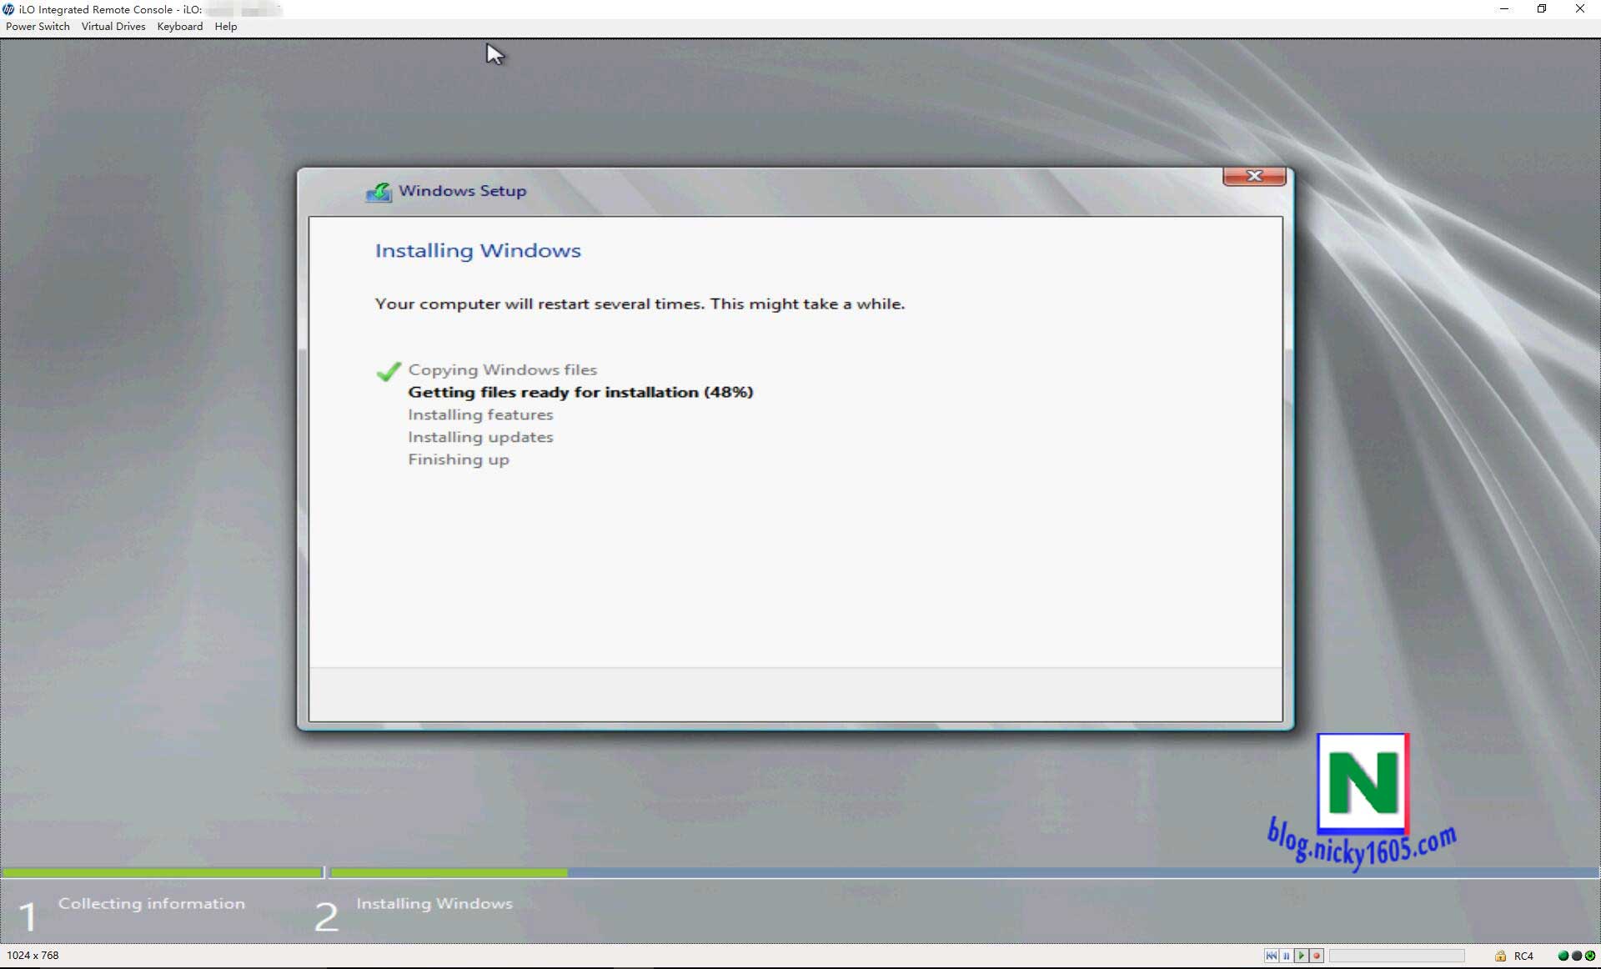Click the dark gray UID LED icon
Viewport: 1601px width, 969px height.
point(1577,956)
